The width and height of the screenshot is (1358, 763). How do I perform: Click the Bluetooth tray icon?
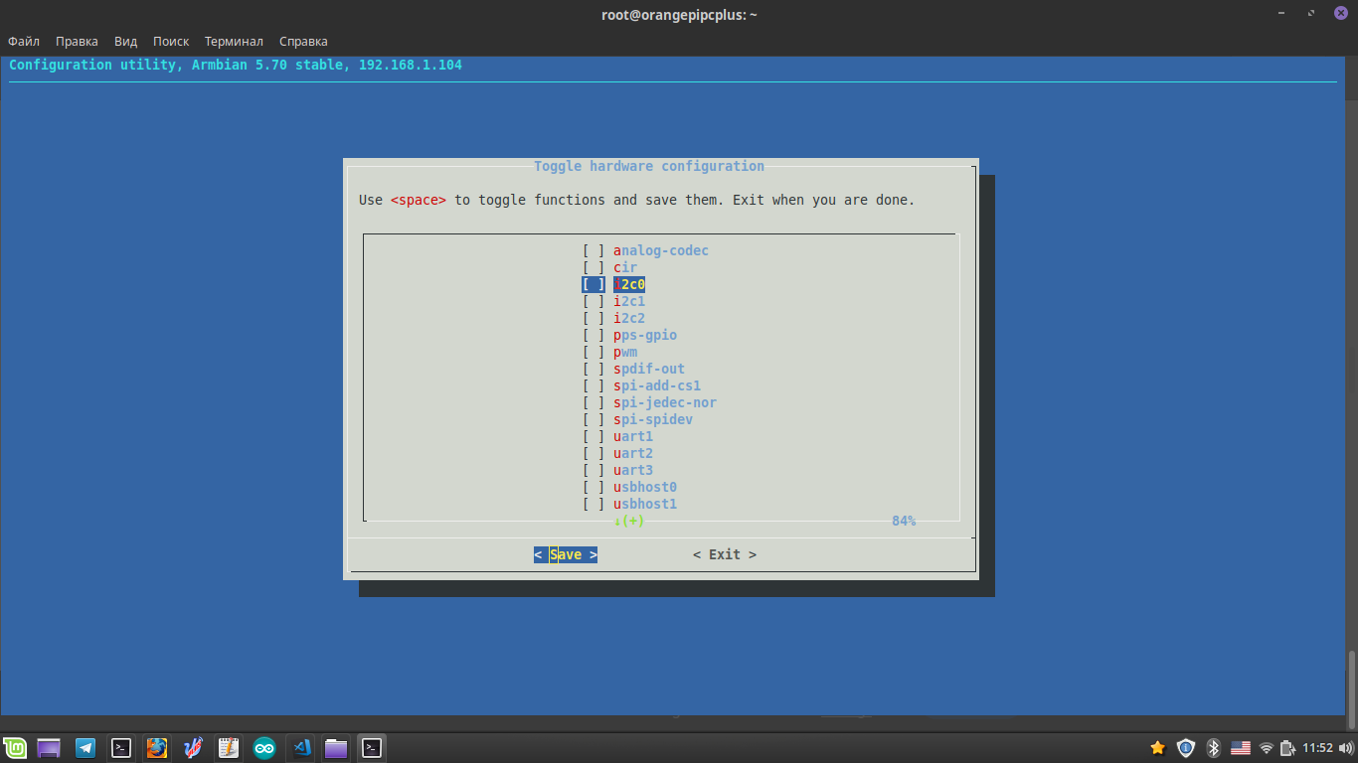coord(1213,748)
